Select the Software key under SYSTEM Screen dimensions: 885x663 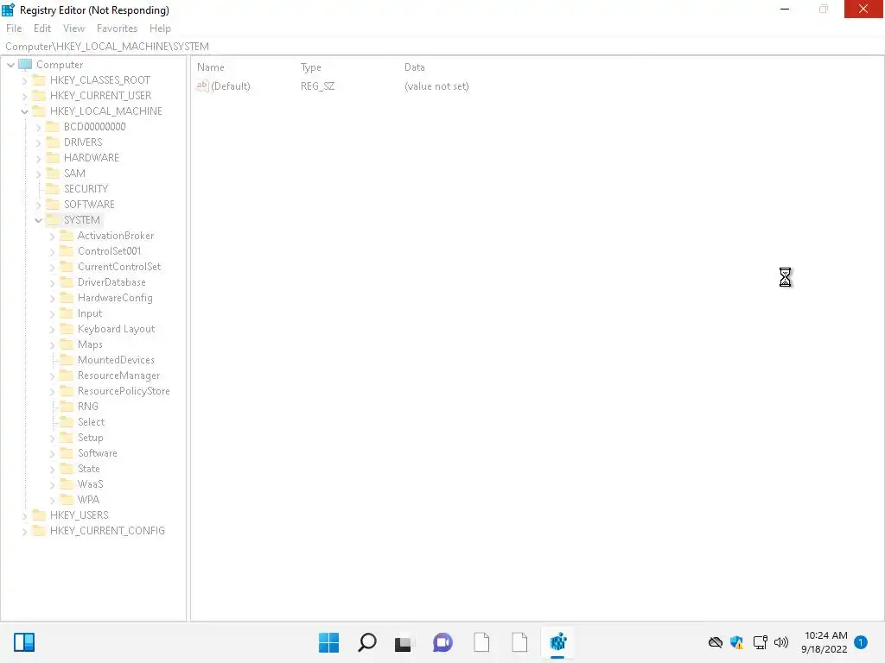point(97,453)
